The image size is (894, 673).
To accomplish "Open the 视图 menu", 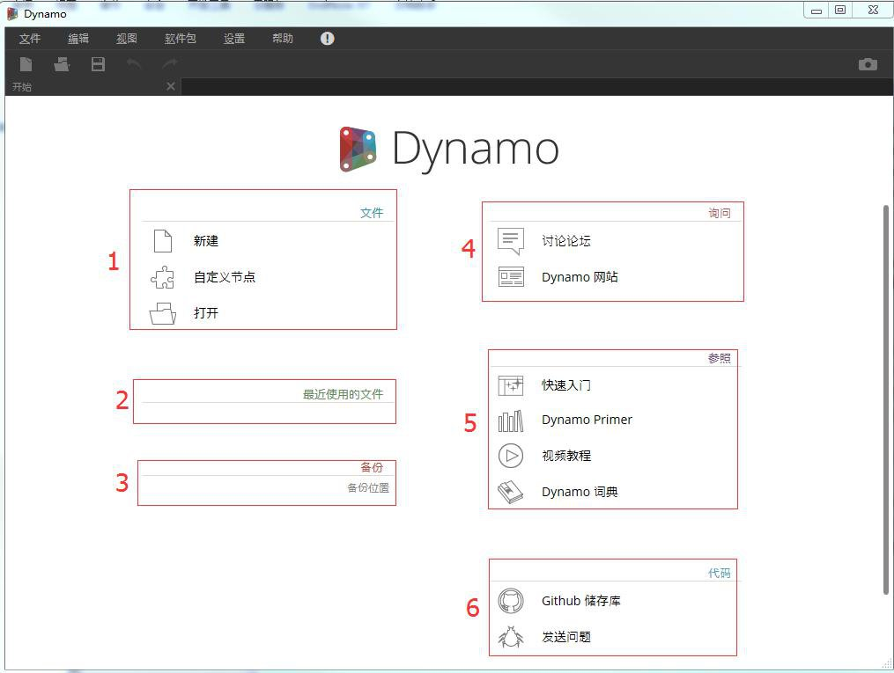I will pyautogui.click(x=127, y=38).
